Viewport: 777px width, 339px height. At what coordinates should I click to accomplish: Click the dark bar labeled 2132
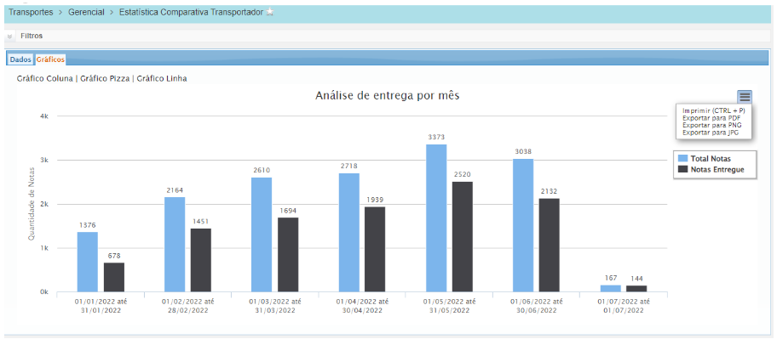550,245
